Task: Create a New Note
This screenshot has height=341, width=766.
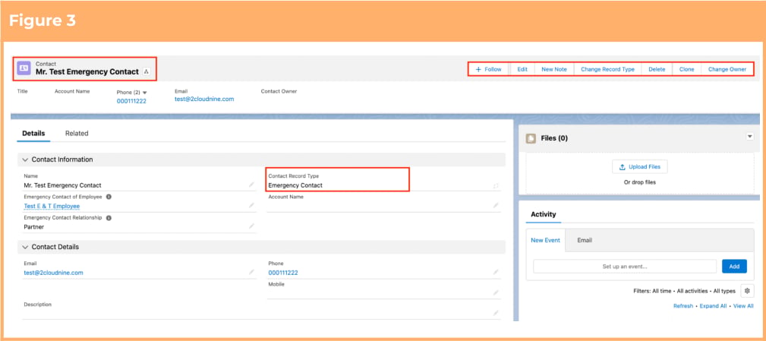Action: [554, 69]
